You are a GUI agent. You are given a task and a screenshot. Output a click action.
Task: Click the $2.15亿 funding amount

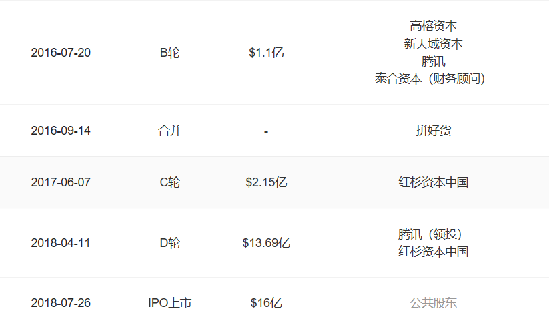pos(266,182)
